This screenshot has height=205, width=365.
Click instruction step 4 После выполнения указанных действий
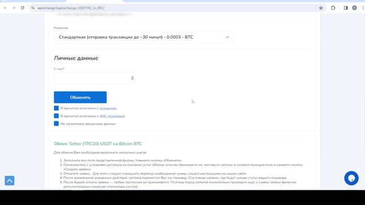click(175, 178)
